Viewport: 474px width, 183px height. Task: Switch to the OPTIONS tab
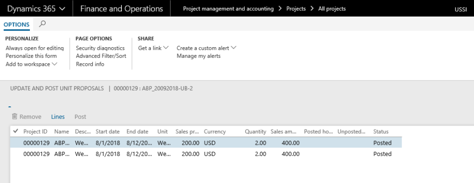[x=17, y=25]
